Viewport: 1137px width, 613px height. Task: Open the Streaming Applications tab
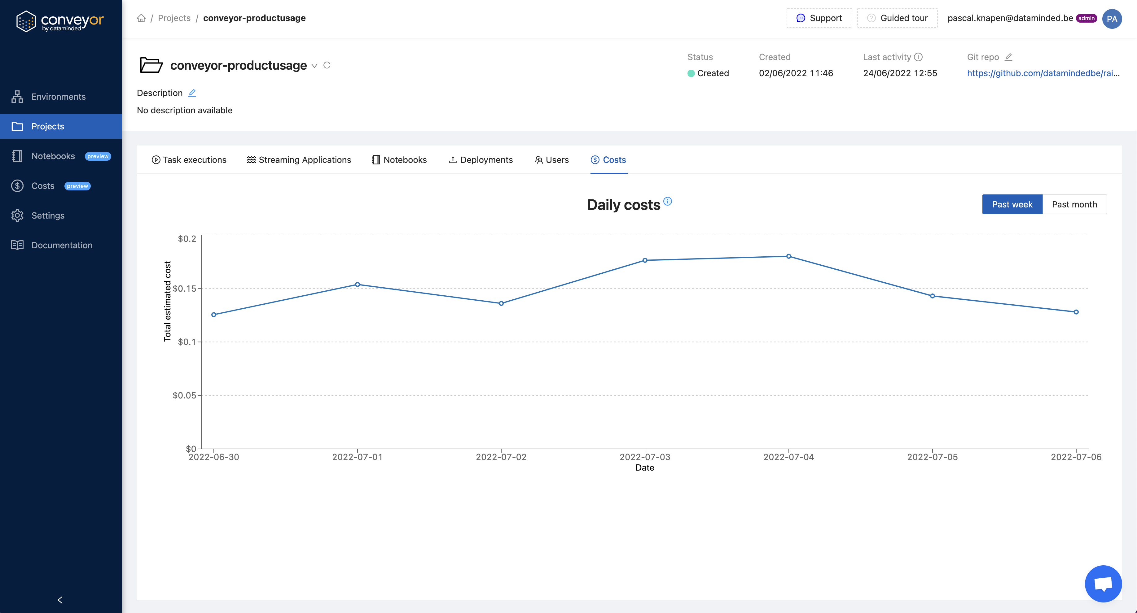click(299, 160)
